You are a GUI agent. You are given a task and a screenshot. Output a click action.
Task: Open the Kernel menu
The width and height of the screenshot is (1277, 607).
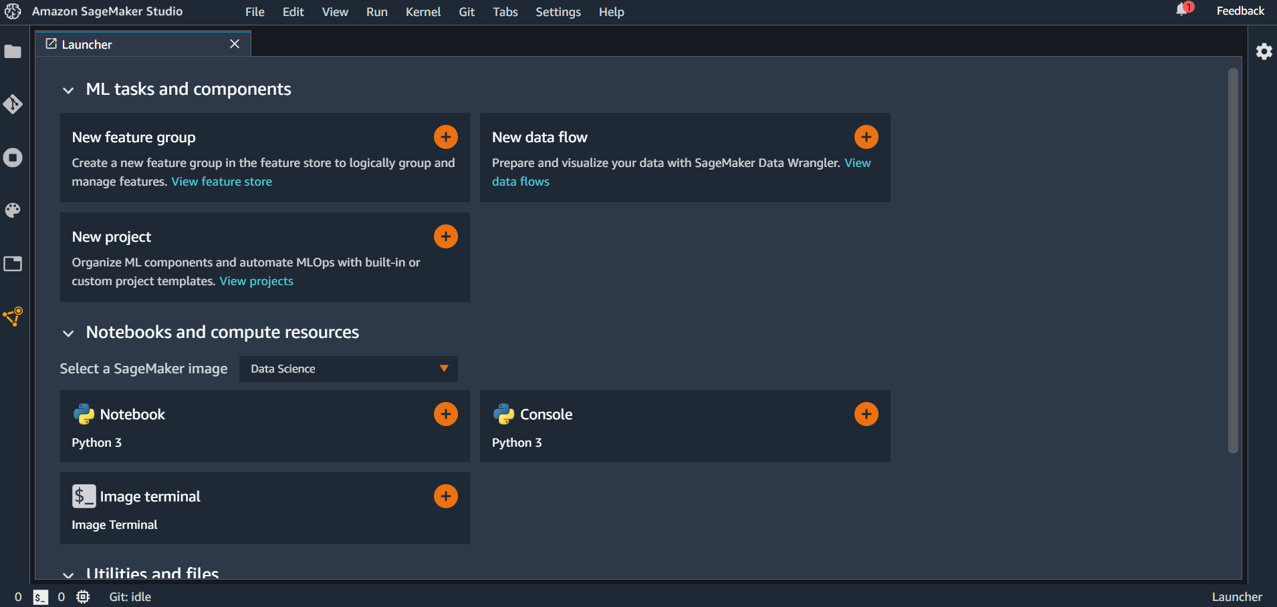423,12
